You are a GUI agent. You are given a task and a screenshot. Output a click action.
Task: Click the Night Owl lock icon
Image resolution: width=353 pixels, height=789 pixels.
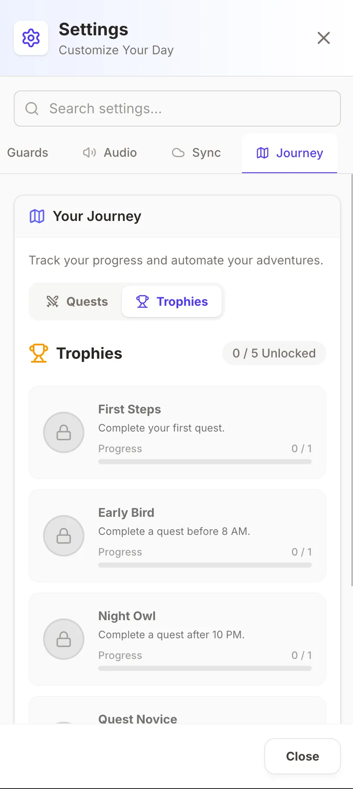pos(64,639)
